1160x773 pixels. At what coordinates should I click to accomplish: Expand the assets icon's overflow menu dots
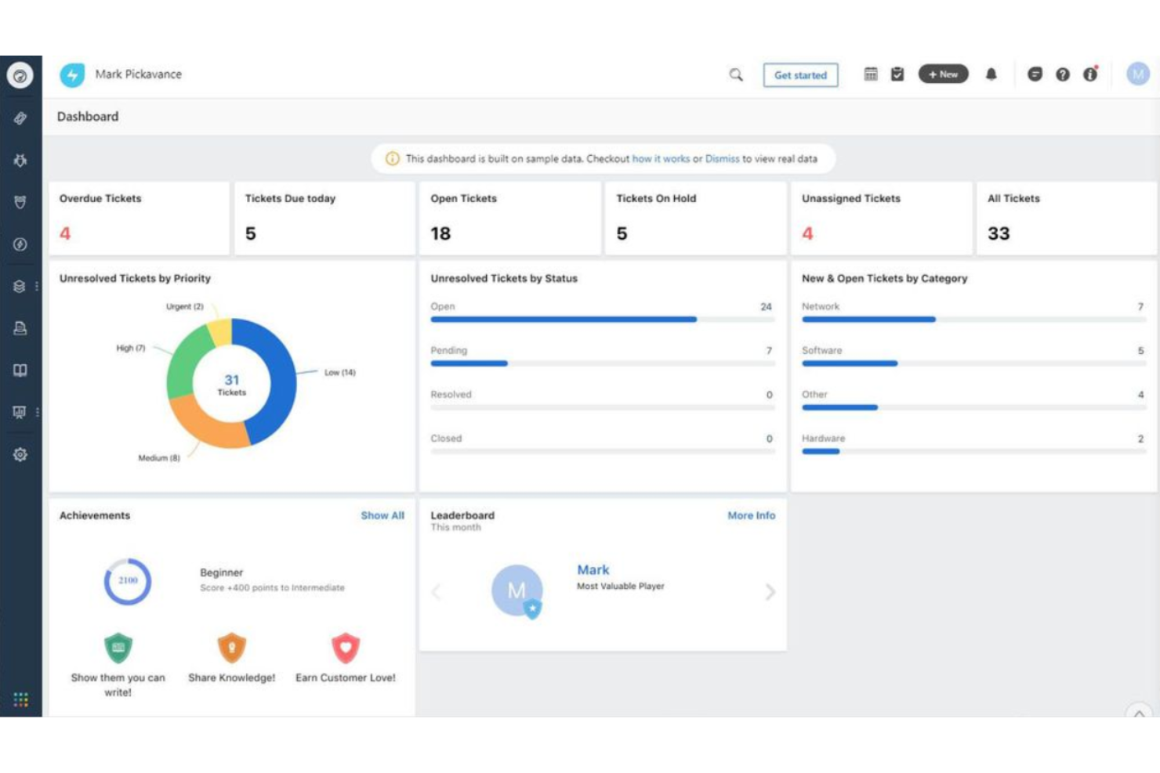click(x=36, y=286)
